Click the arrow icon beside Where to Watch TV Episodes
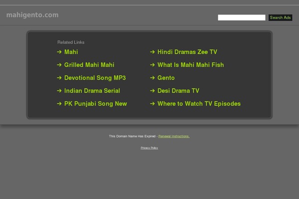 [x=152, y=103]
